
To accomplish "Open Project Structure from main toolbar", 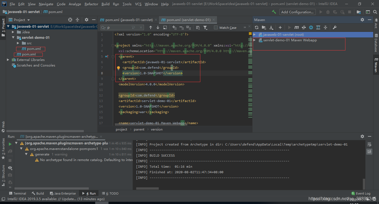I will click(x=359, y=12).
